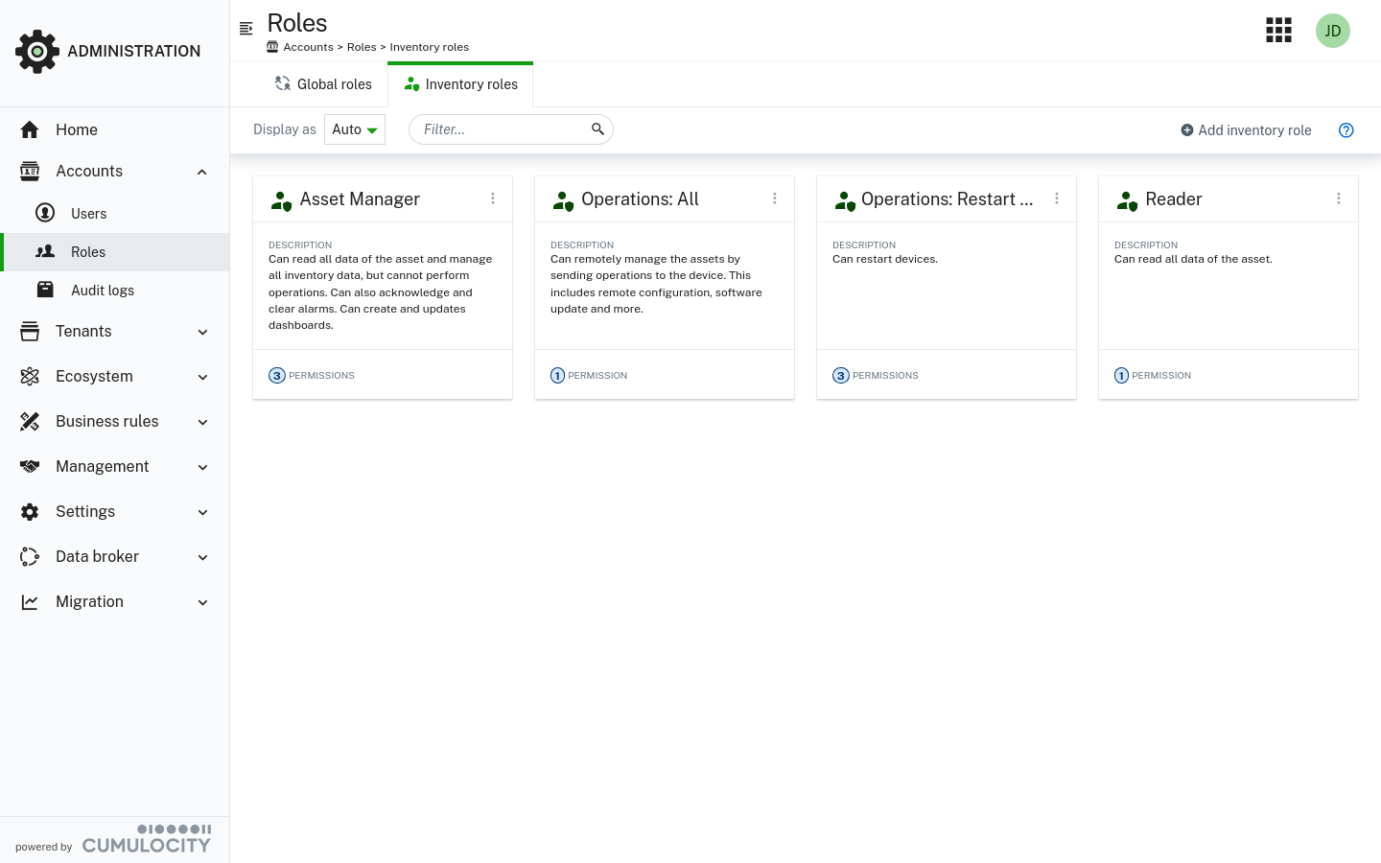Viewport: 1381px width, 863px height.
Task: Open the Display as Auto dropdown
Action: (x=355, y=129)
